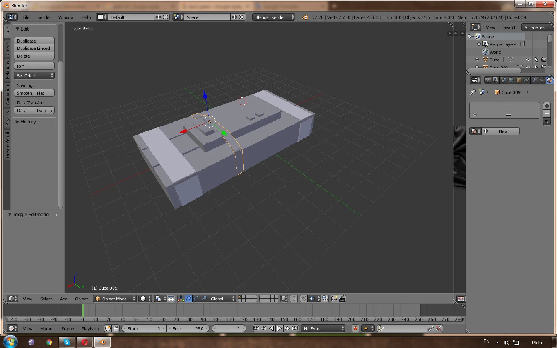The image size is (557, 348).
Task: Remove material slot with minus button
Action: (547, 114)
